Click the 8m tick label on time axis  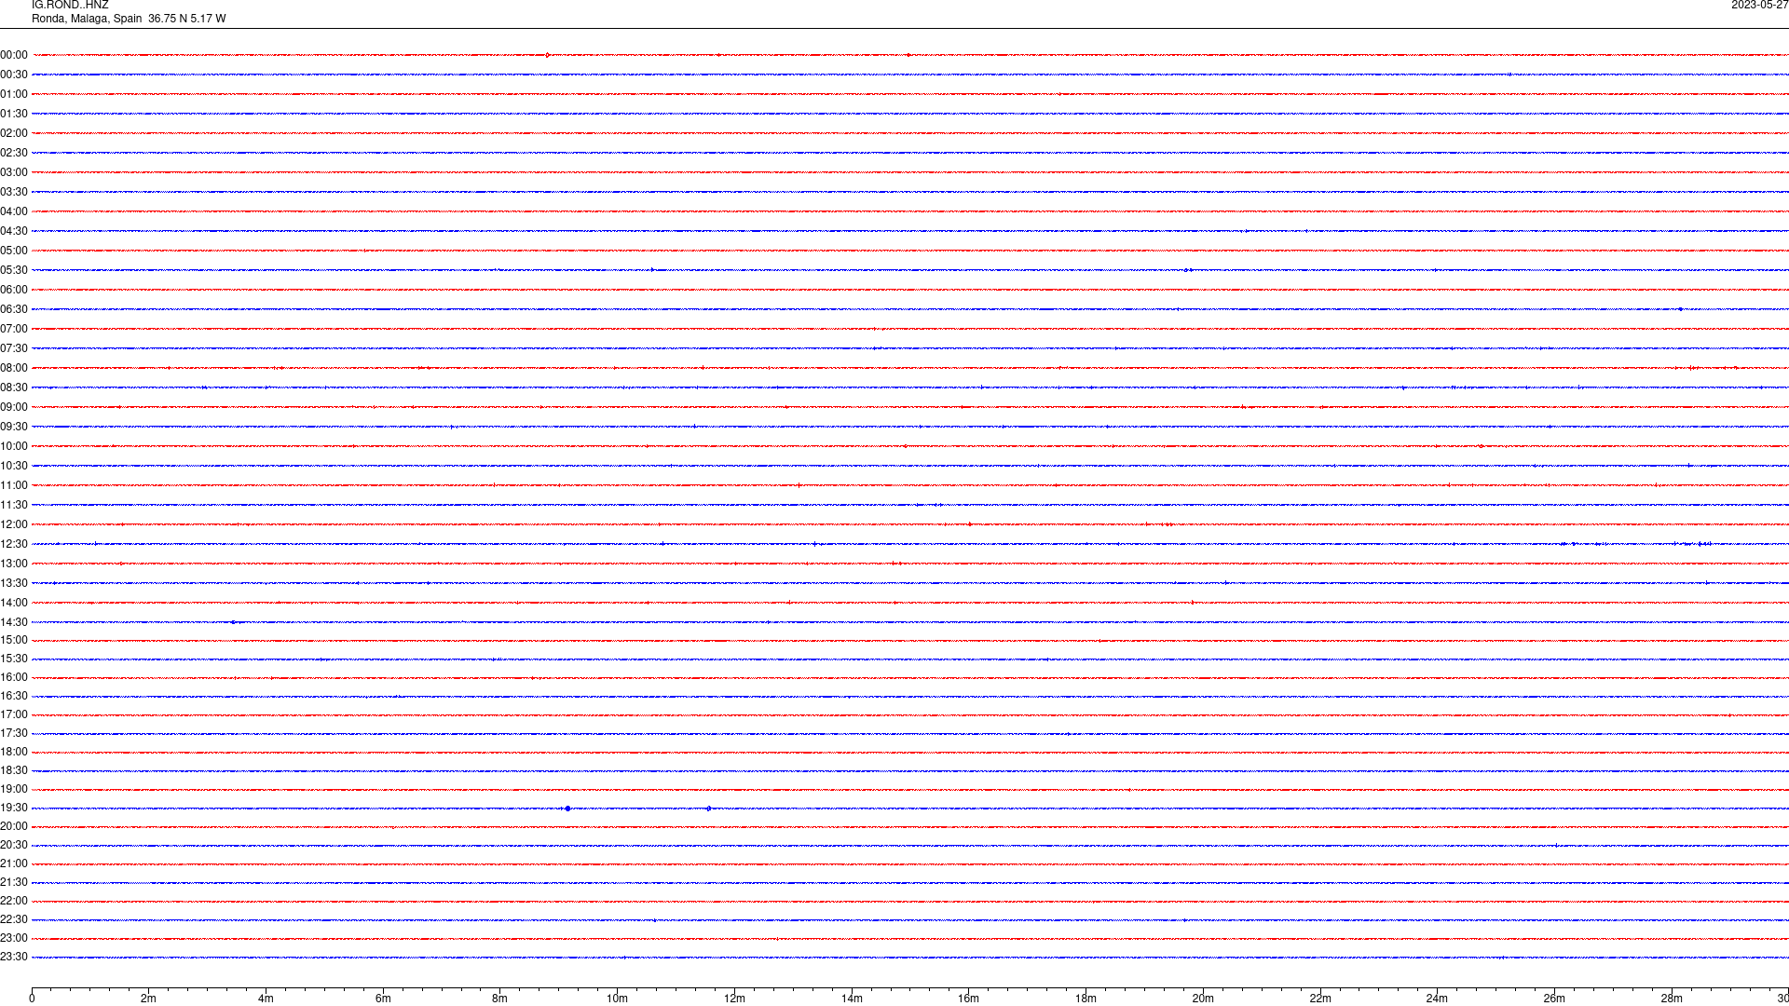pyautogui.click(x=500, y=999)
